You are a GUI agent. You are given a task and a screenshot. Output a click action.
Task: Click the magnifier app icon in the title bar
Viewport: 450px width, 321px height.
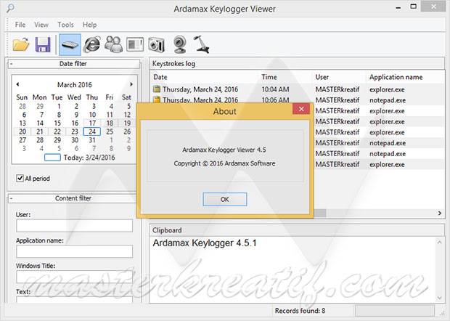(x=10, y=8)
